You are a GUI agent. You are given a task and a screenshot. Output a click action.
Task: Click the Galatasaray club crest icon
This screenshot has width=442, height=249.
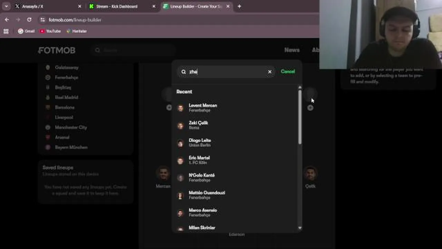click(x=48, y=67)
